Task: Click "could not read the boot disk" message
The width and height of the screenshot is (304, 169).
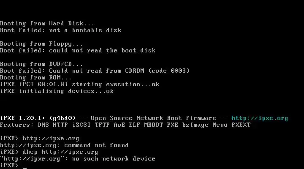Action: pyautogui.click(x=102, y=51)
